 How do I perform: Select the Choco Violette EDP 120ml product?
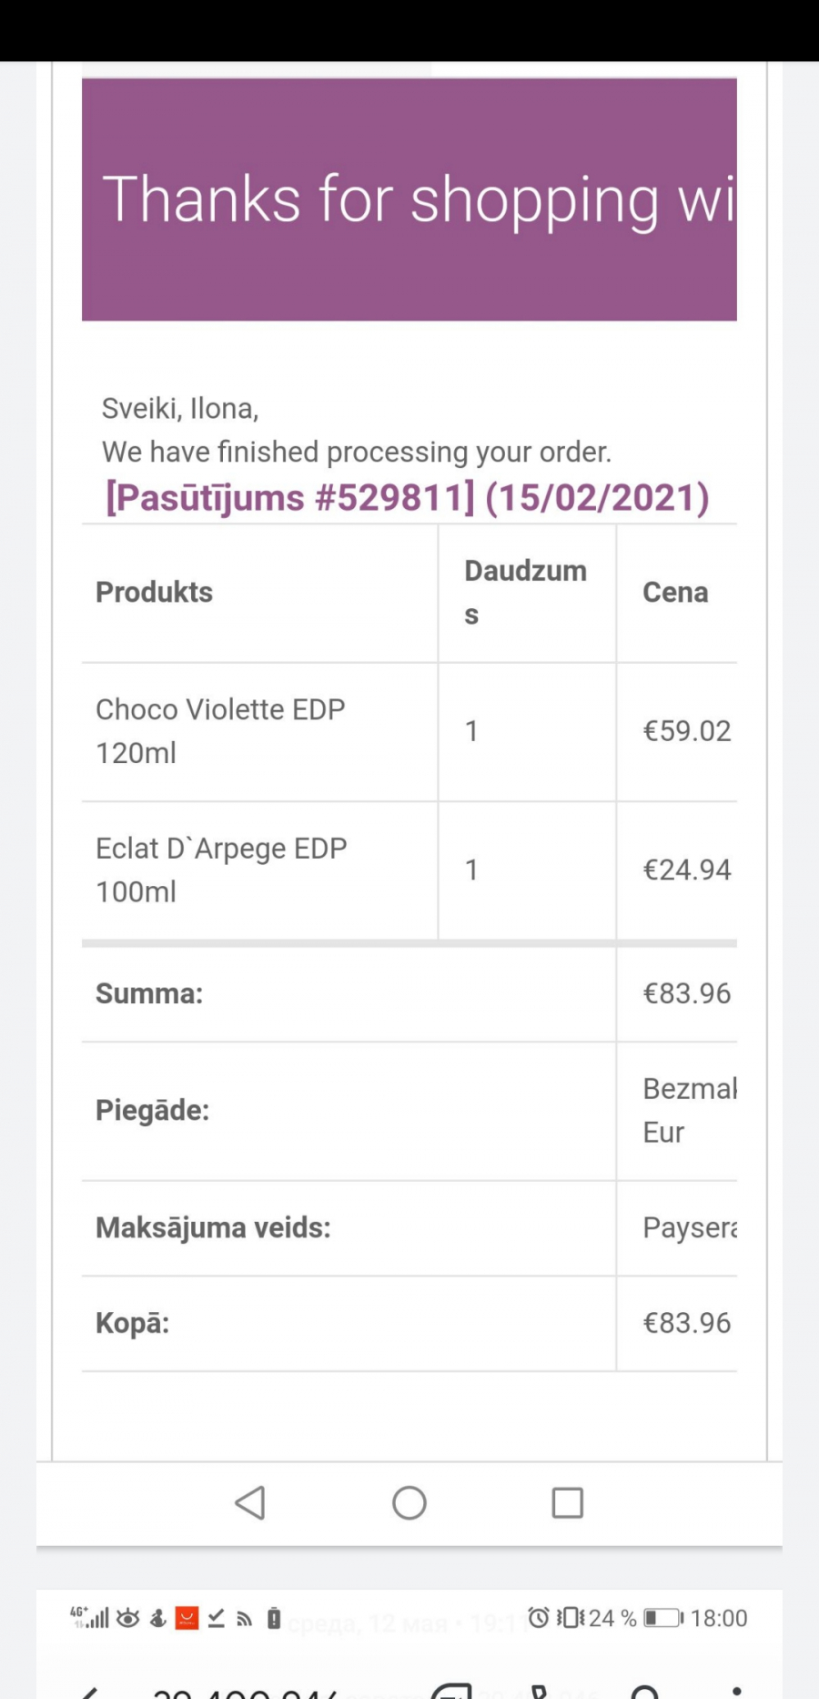coord(220,731)
